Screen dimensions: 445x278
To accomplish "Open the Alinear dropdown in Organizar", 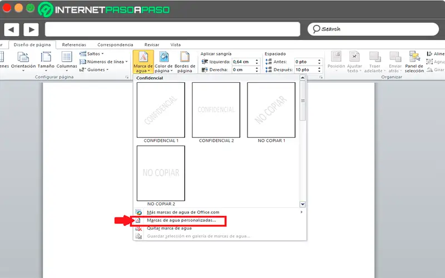I will pos(436,53).
